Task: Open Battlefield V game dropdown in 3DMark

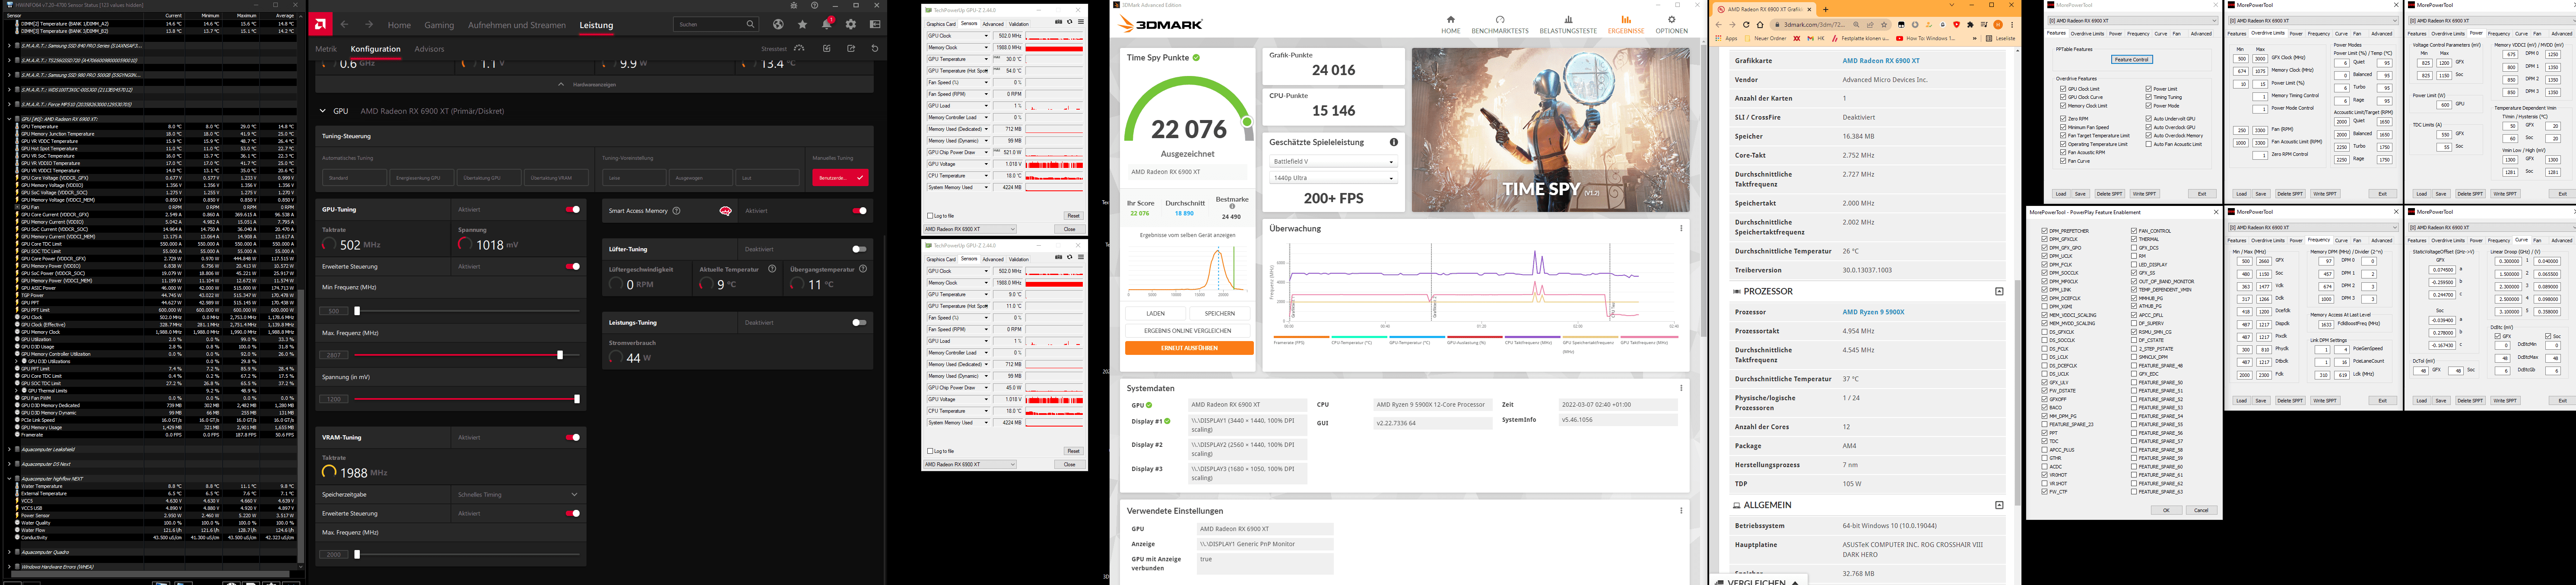Action: 1333,161
